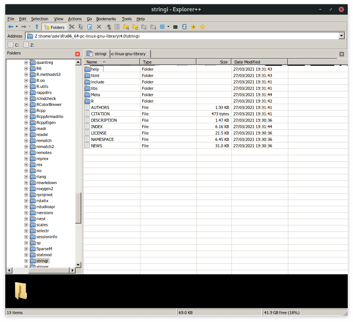Viewport: 353px width, 322px height.
Task: Switch to the pc-linux-gnu-library tab
Action: click(130, 54)
